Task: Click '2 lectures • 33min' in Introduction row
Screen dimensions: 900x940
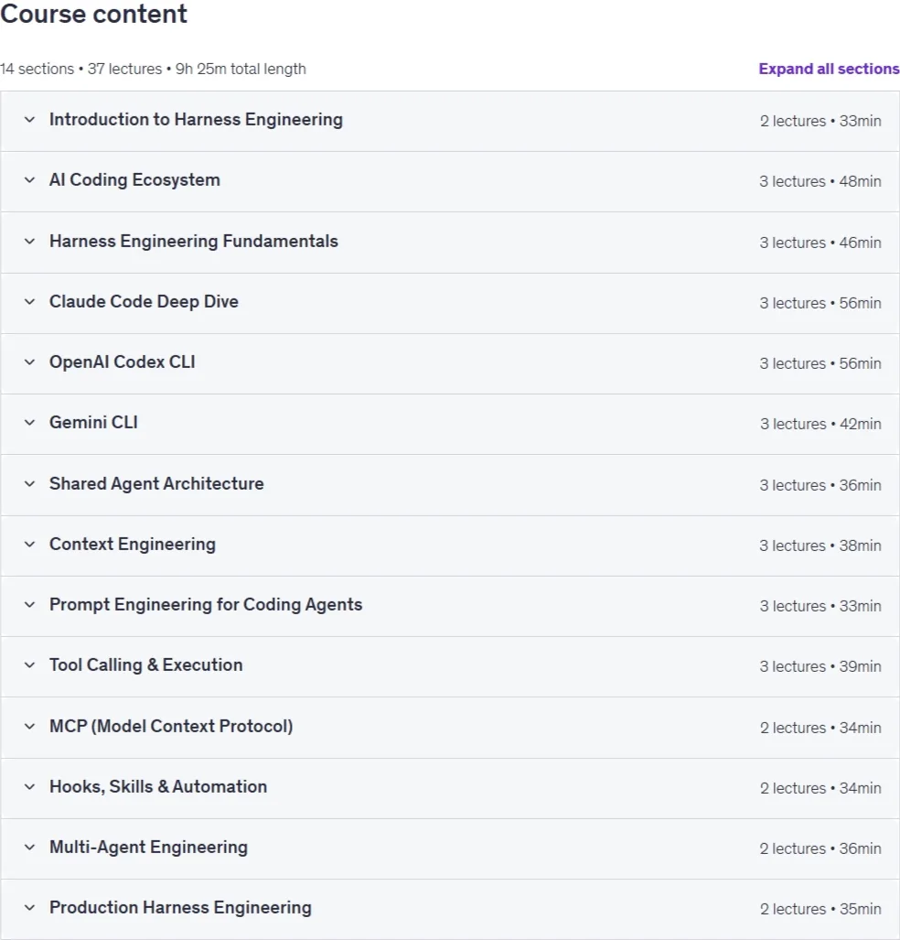Action: coord(820,121)
